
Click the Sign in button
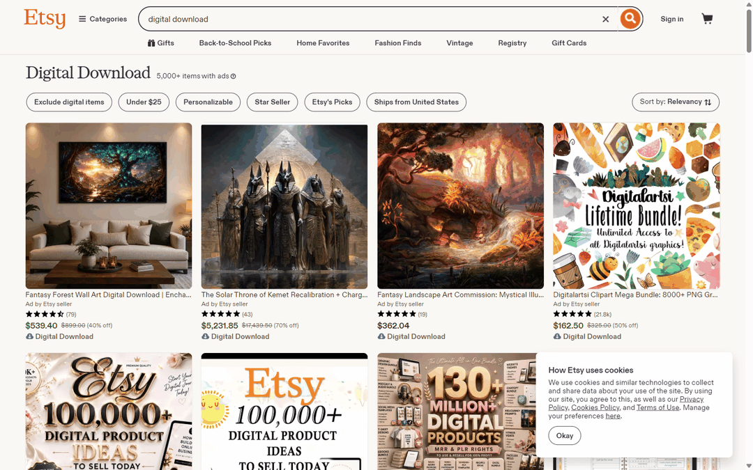(672, 19)
